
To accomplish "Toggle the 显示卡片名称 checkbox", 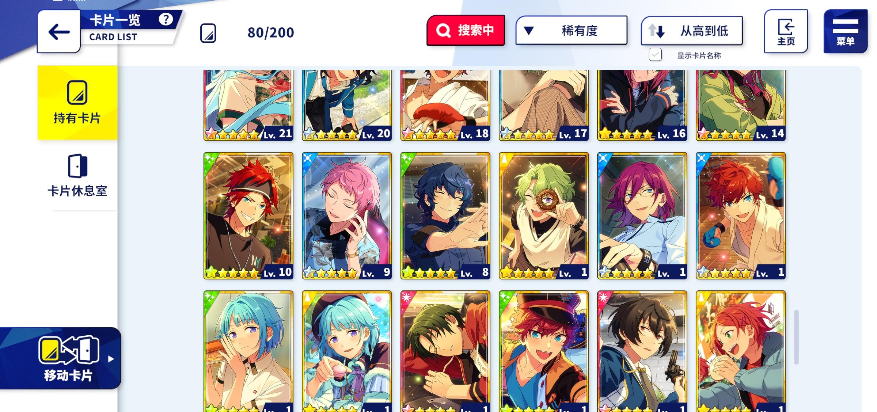I will point(655,55).
